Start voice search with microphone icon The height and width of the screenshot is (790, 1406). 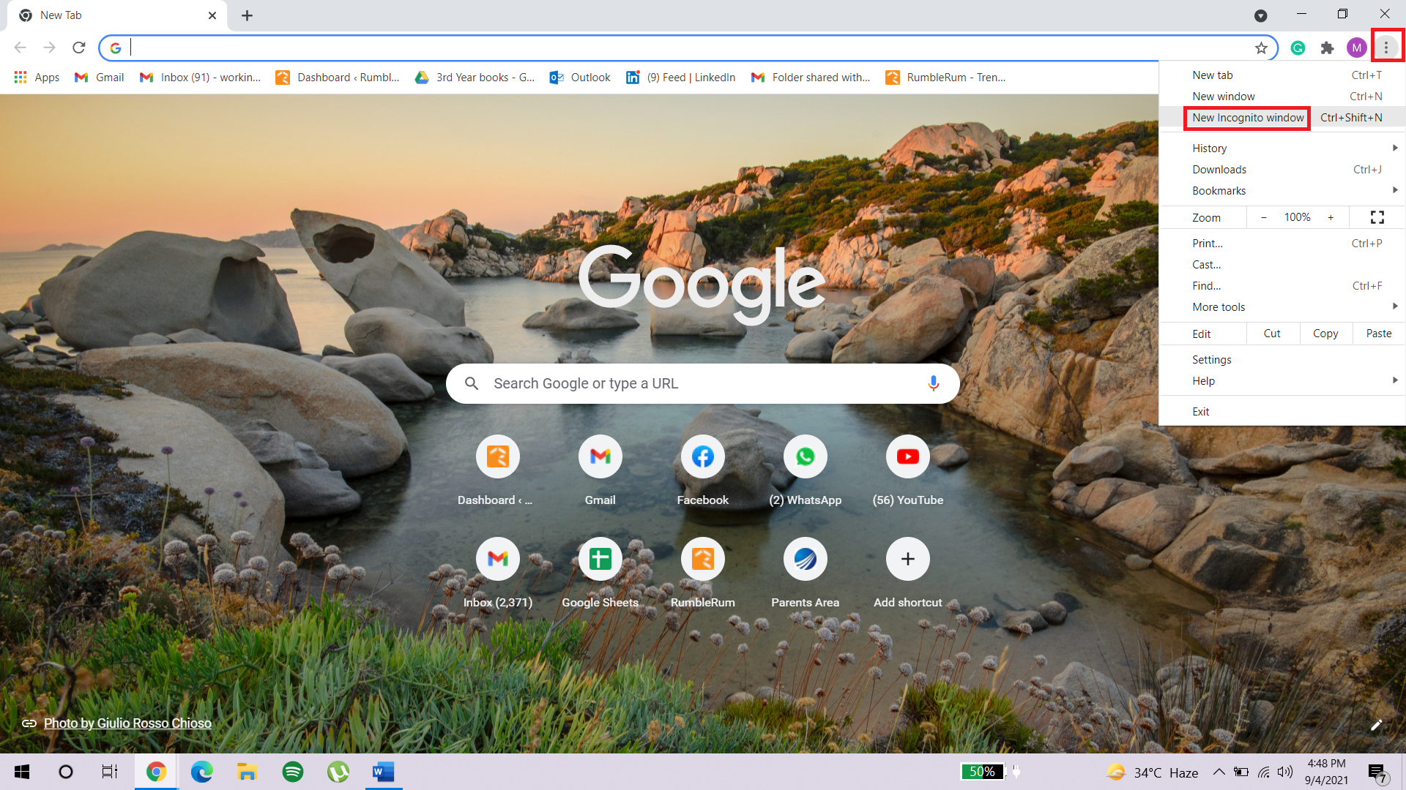click(933, 383)
